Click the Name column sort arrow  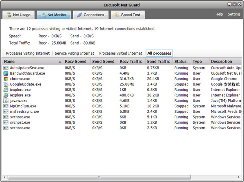[x=60, y=62]
